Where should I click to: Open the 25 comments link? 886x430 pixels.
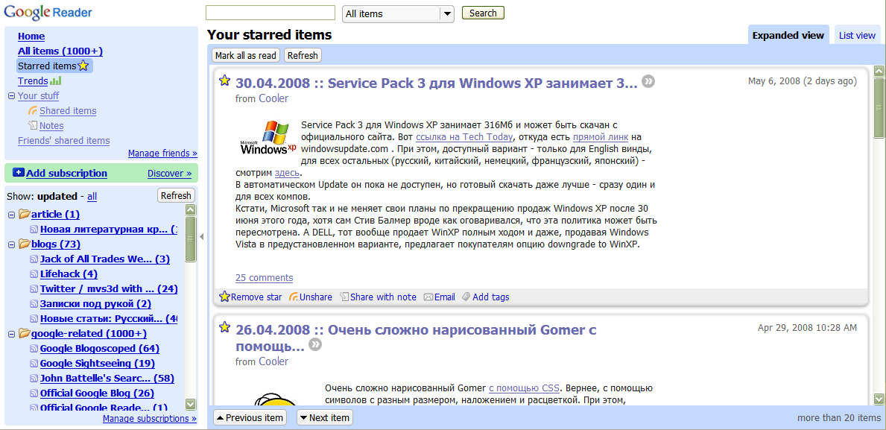pyautogui.click(x=265, y=277)
